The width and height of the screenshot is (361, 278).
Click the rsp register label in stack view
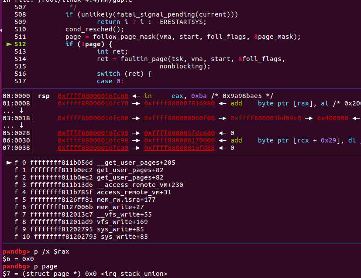[44, 96]
